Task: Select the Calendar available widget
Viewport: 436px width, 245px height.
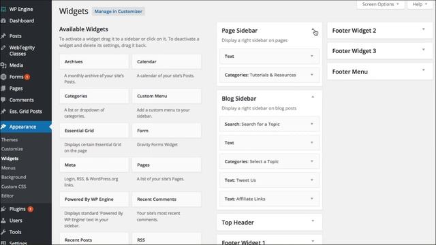Action: point(166,62)
